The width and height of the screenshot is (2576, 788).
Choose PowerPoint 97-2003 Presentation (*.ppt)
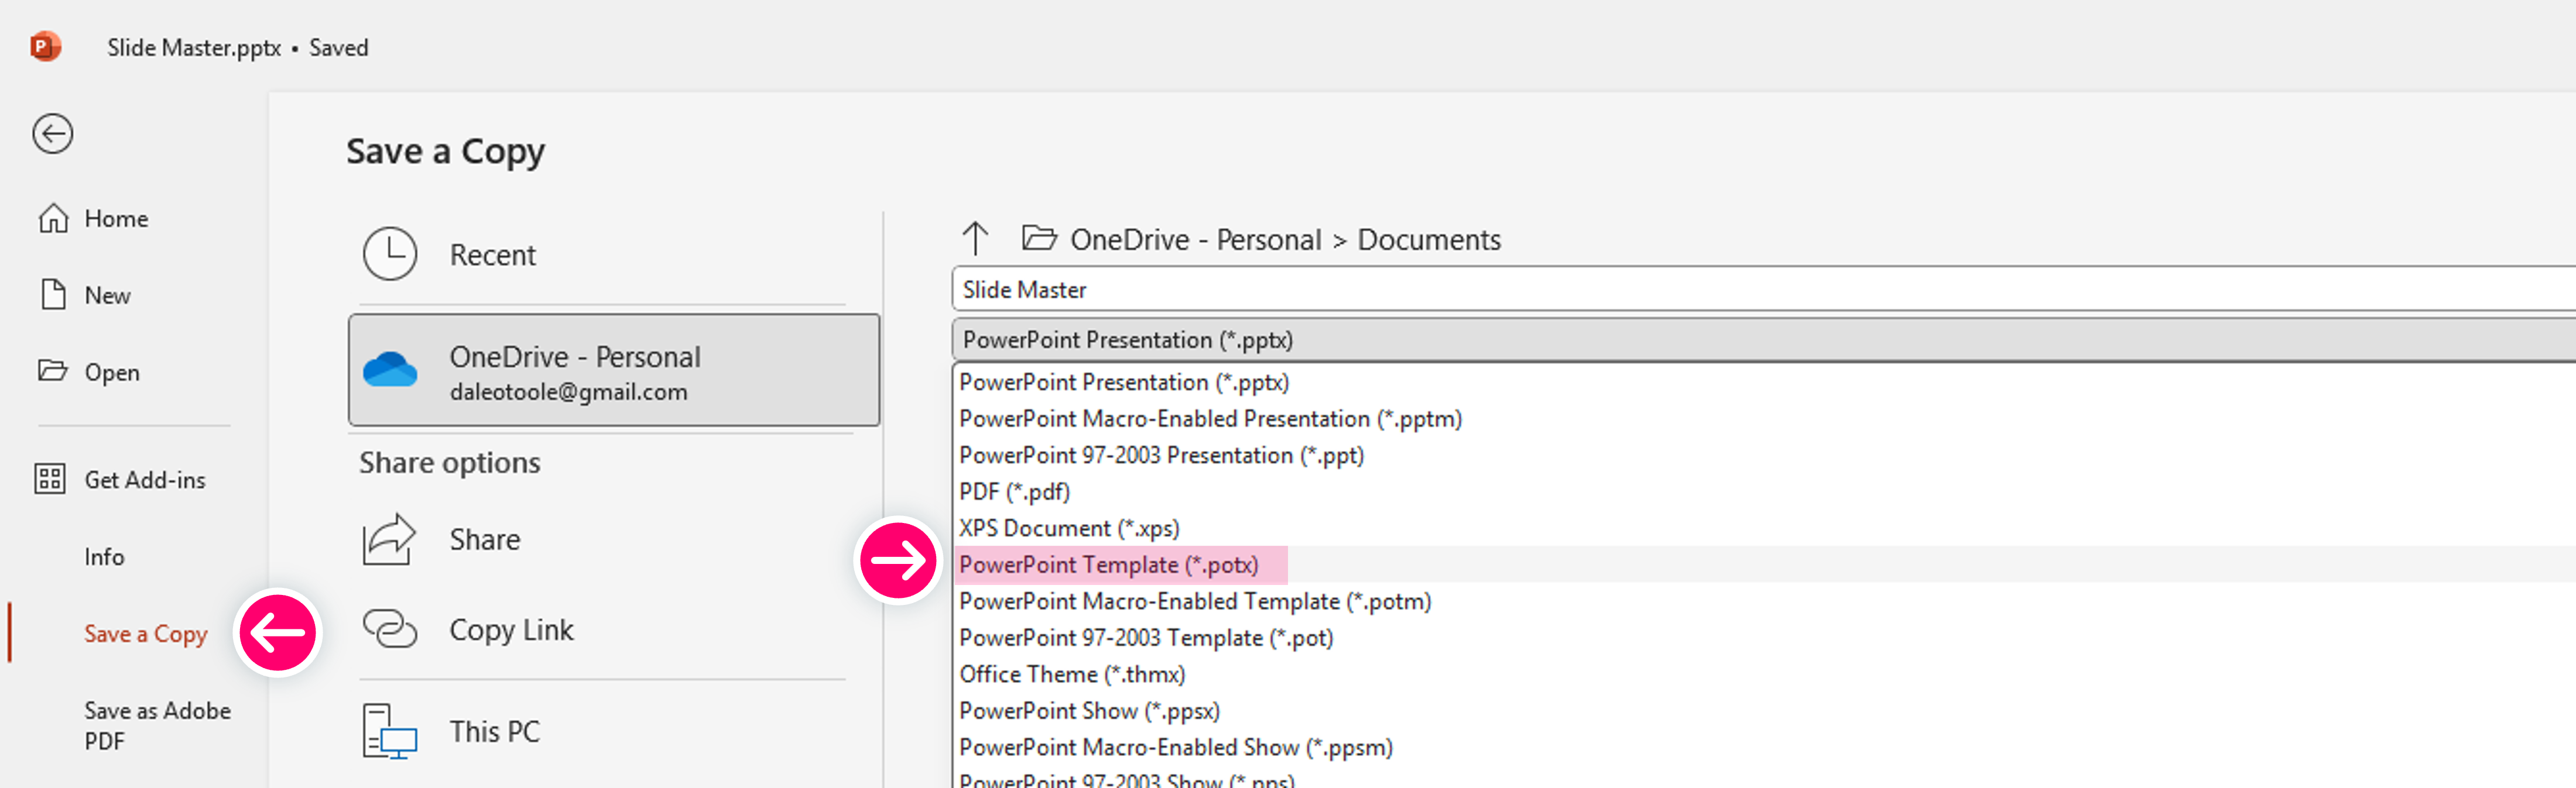point(1161,455)
